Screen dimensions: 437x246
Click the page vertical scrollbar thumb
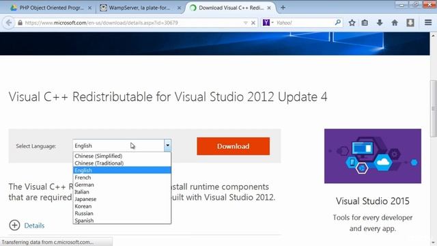(433, 109)
